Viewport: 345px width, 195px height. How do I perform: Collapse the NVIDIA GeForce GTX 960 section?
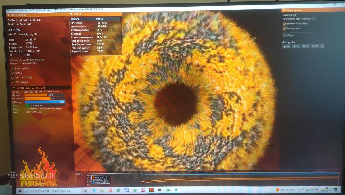[14, 88]
